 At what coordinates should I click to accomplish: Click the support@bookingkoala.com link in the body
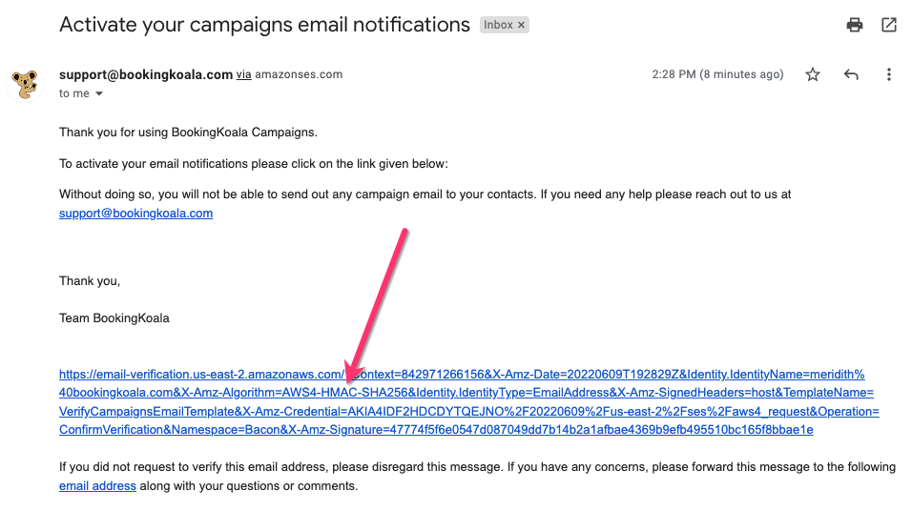click(x=135, y=214)
